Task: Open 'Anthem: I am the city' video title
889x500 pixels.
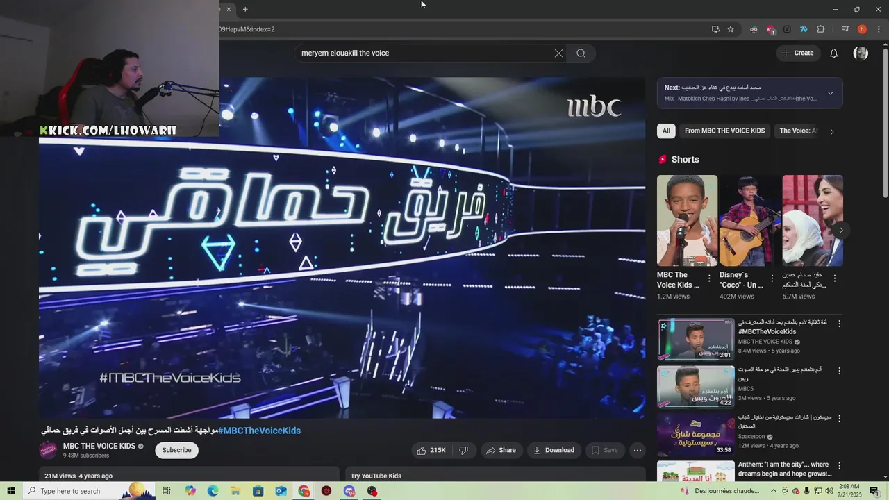Action: (x=785, y=469)
